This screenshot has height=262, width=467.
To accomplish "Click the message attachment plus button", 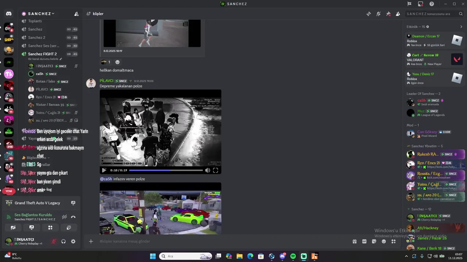I will pos(91,241).
